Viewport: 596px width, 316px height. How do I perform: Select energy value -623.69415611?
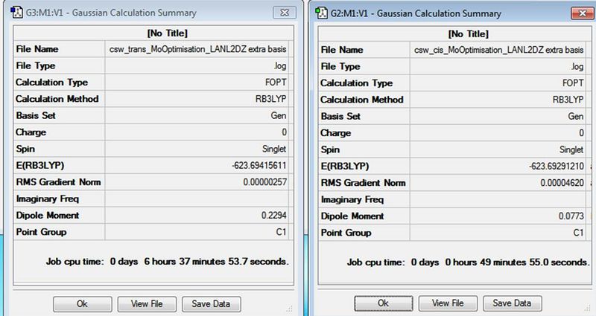259,165
